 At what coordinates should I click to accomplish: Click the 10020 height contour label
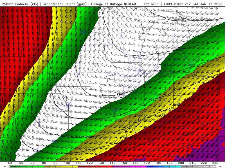99,119
